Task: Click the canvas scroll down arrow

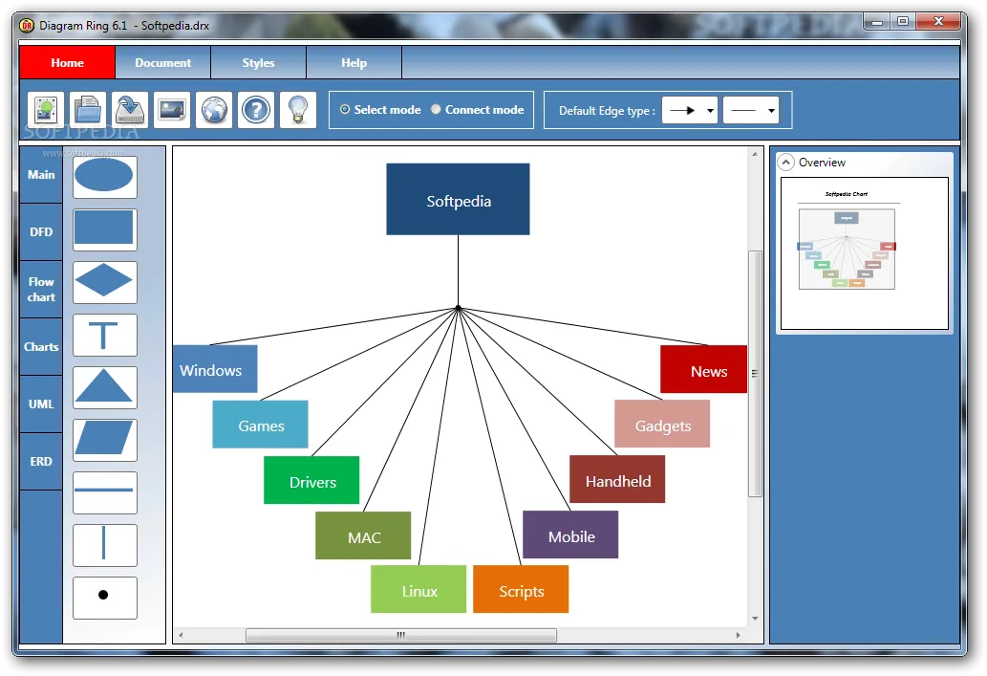Action: [x=755, y=619]
